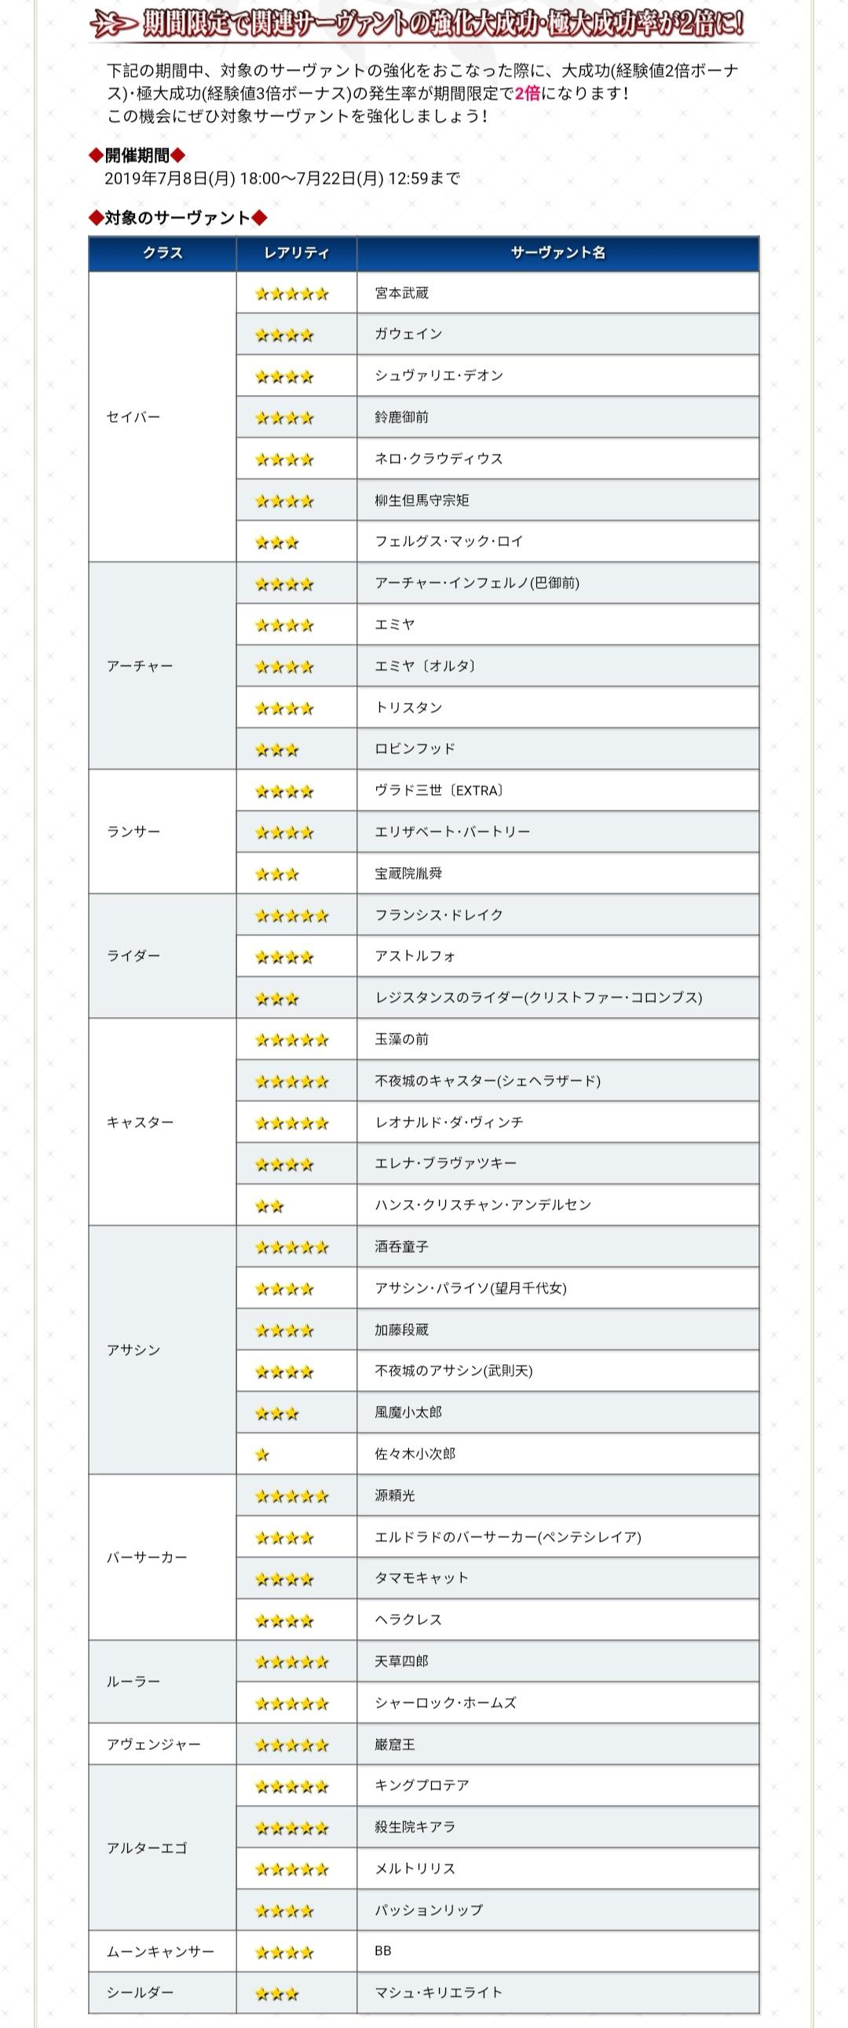The width and height of the screenshot is (848, 2028).
Task: Click the サーヴァント名 column header
Action: coord(557,253)
